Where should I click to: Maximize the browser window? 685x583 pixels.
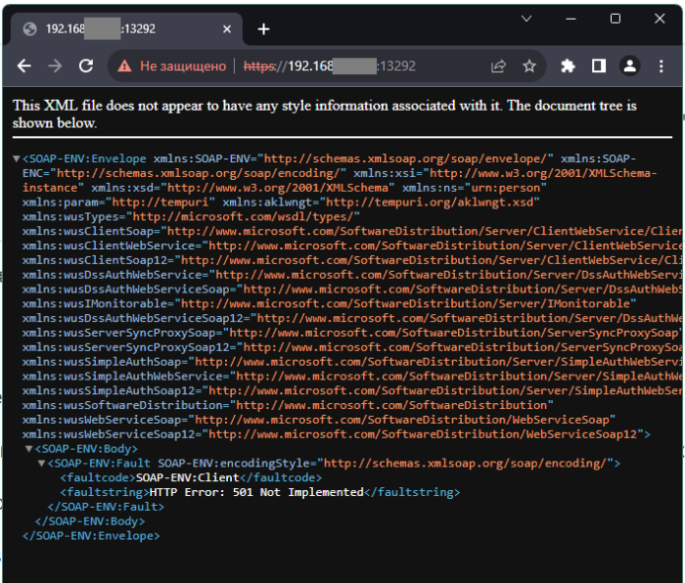click(615, 19)
